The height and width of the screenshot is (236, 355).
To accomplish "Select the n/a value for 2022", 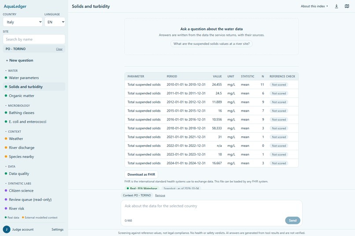I will [x=219, y=145].
